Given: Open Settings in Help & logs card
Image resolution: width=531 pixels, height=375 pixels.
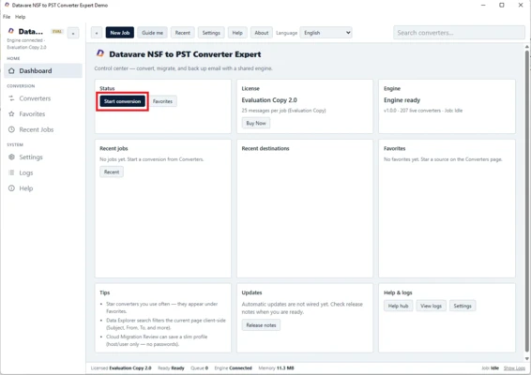Looking at the screenshot, I should point(463,306).
